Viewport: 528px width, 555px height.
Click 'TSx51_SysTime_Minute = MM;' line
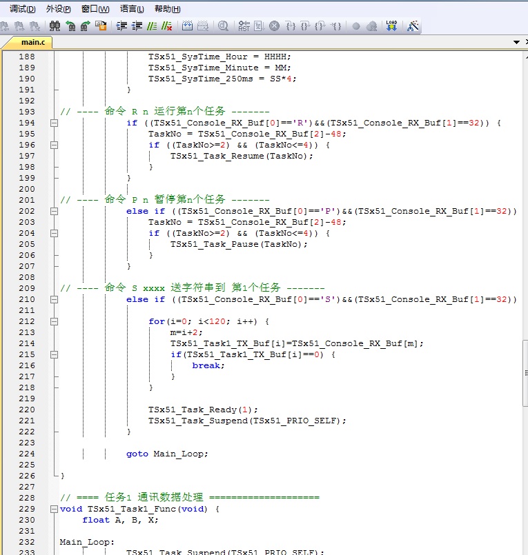tap(219, 68)
